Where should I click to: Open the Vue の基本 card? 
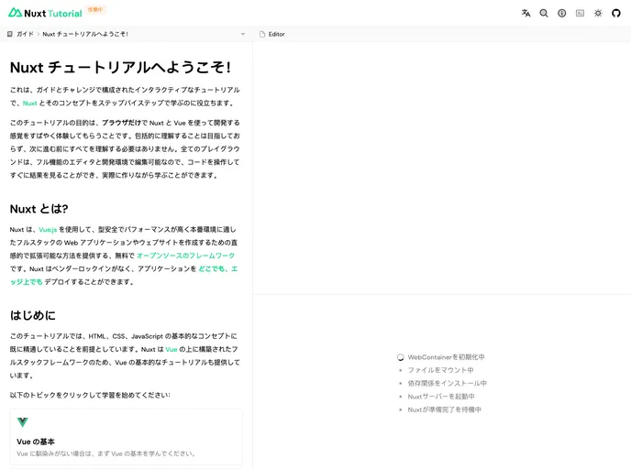tap(127, 437)
